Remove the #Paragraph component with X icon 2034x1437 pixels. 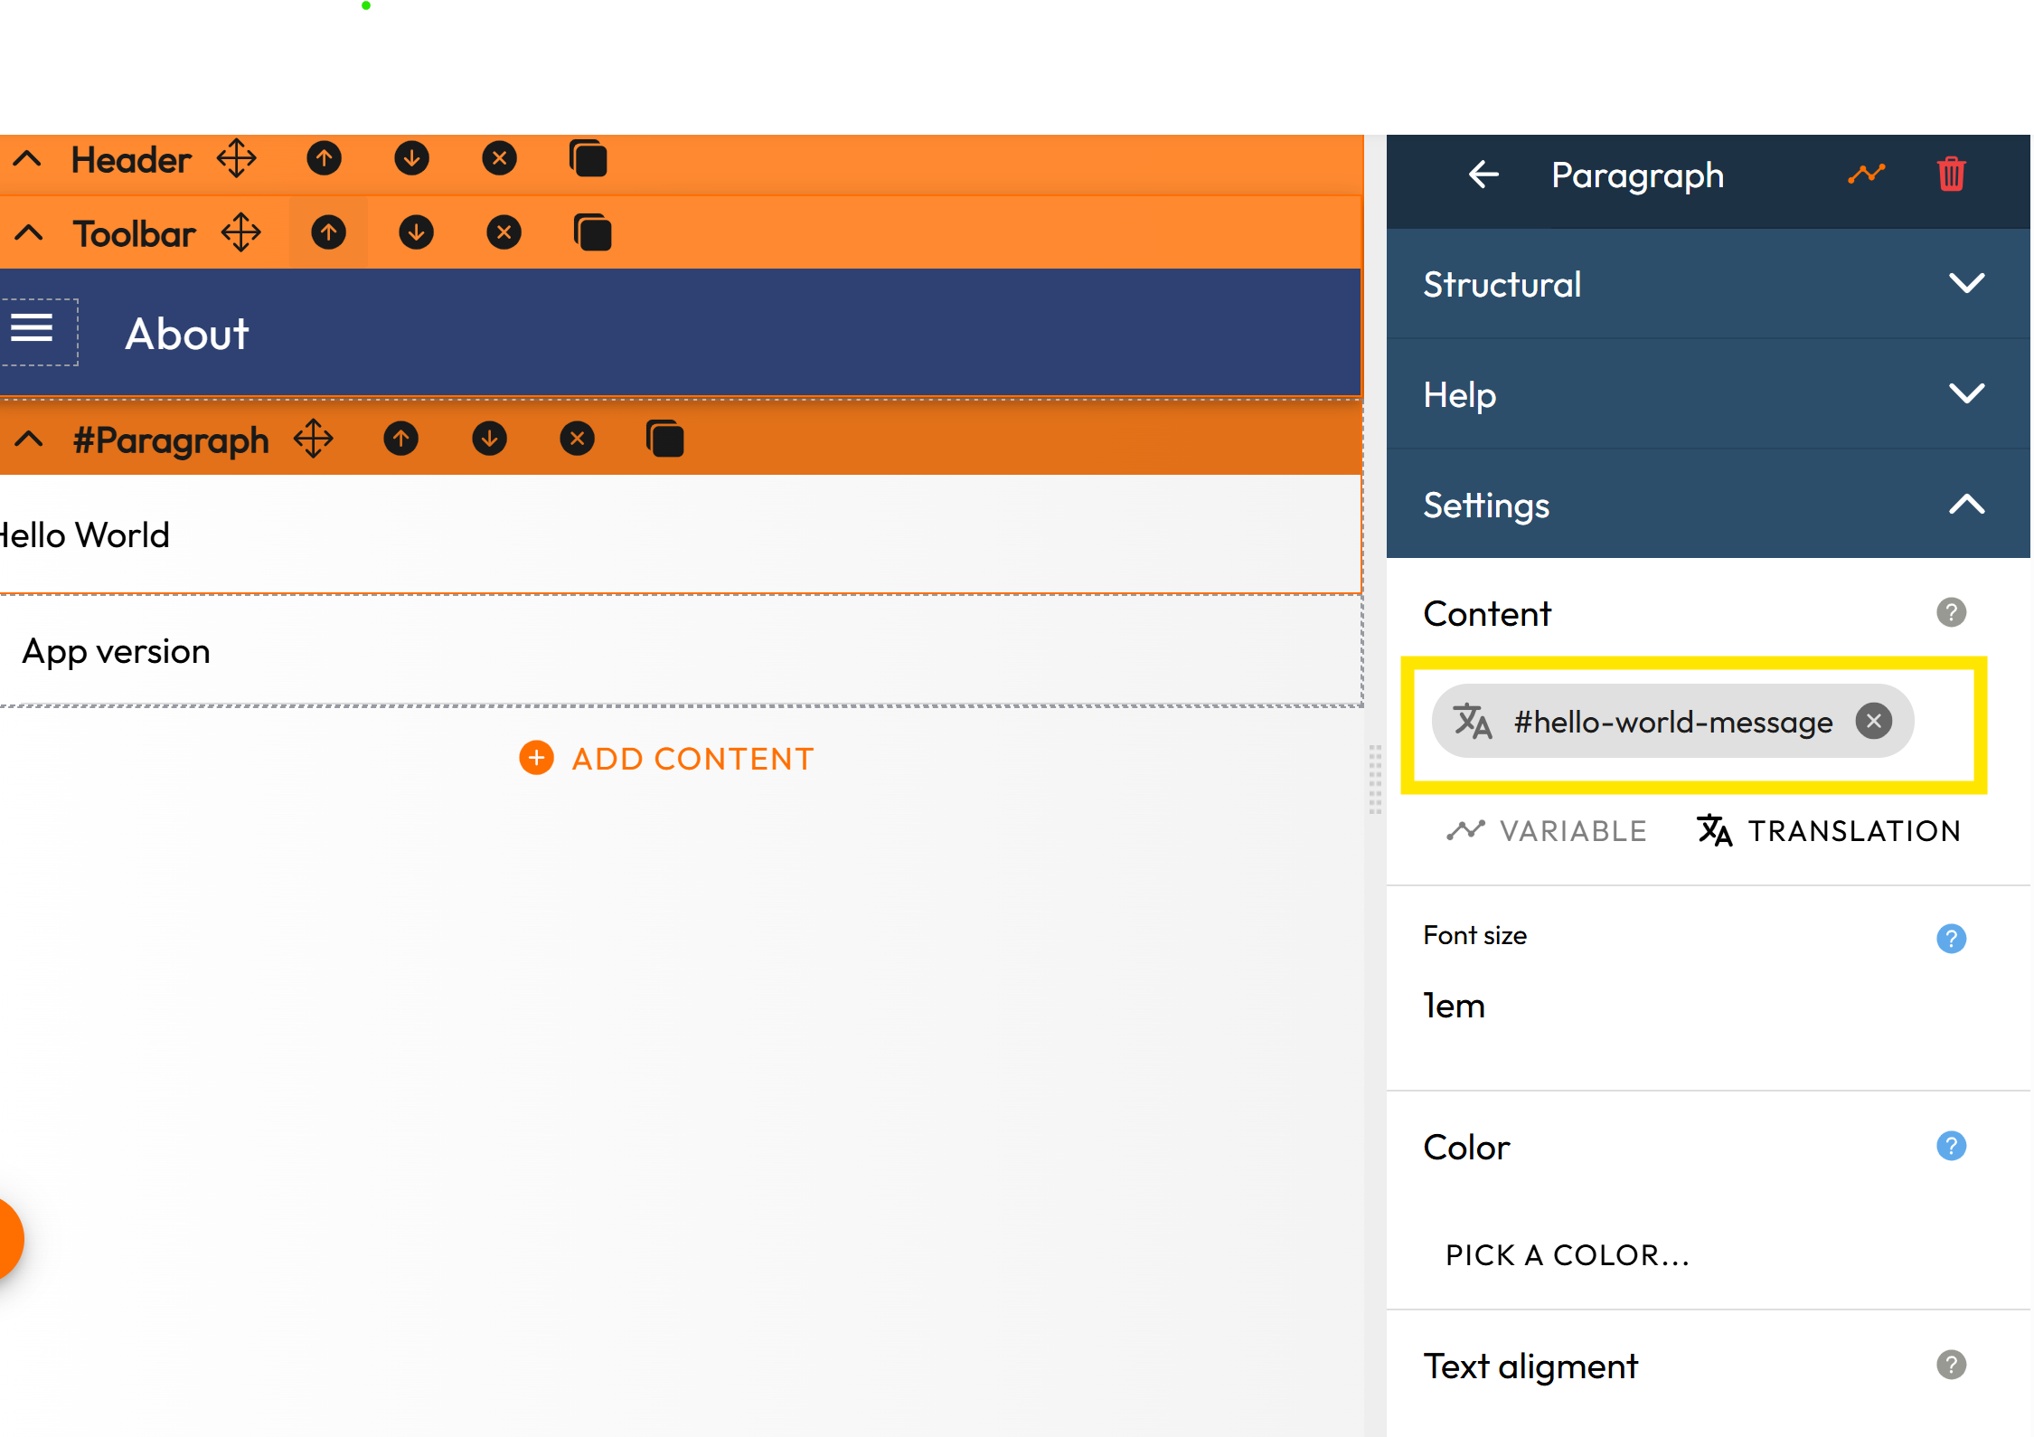click(x=577, y=440)
